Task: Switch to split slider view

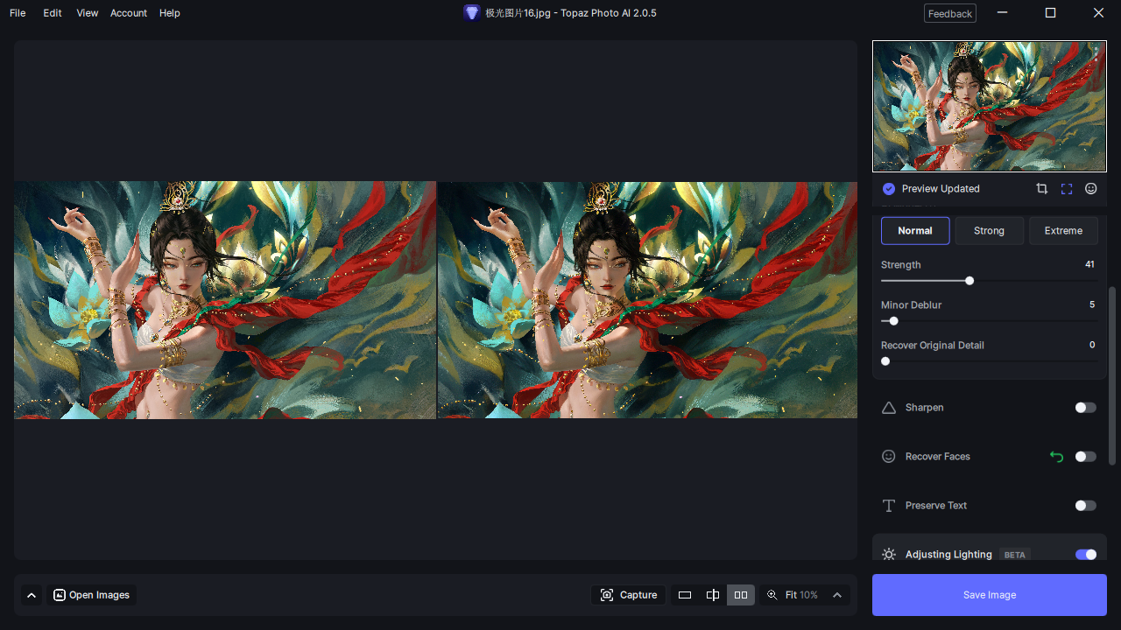Action: point(713,595)
